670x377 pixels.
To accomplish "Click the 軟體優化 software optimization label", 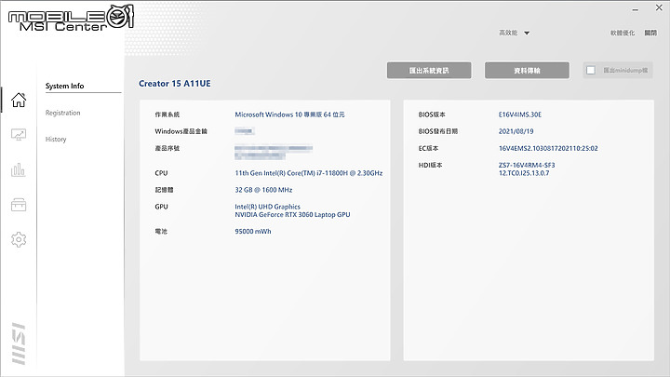I will pos(623,33).
